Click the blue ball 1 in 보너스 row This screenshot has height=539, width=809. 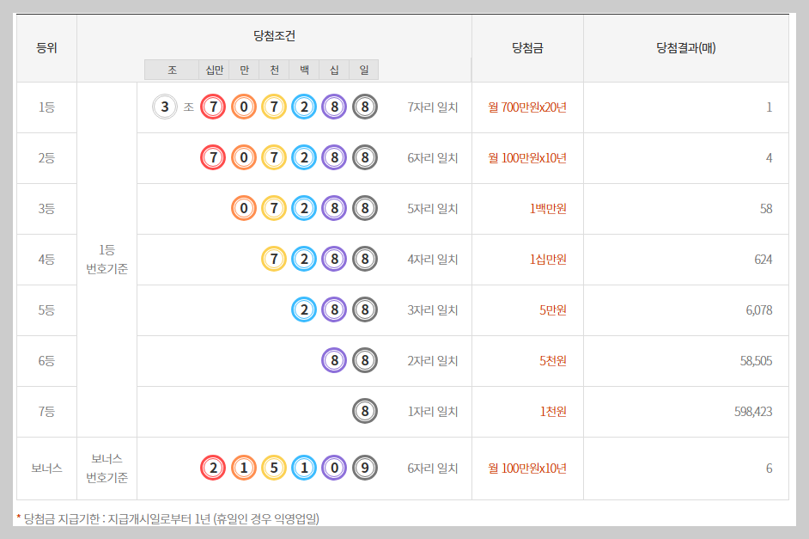pos(304,468)
